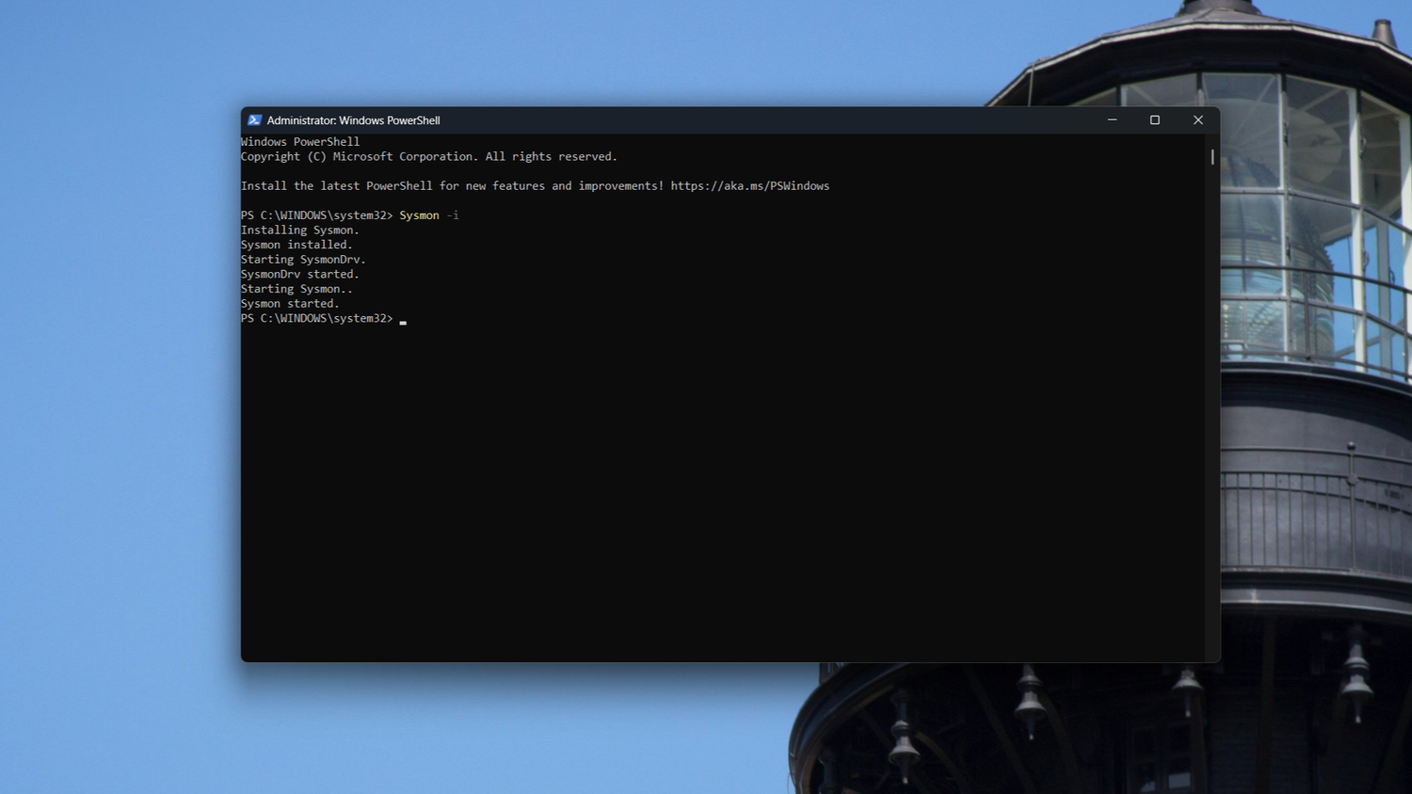
Task: Close the Administrator PowerShell window
Action: coord(1198,120)
